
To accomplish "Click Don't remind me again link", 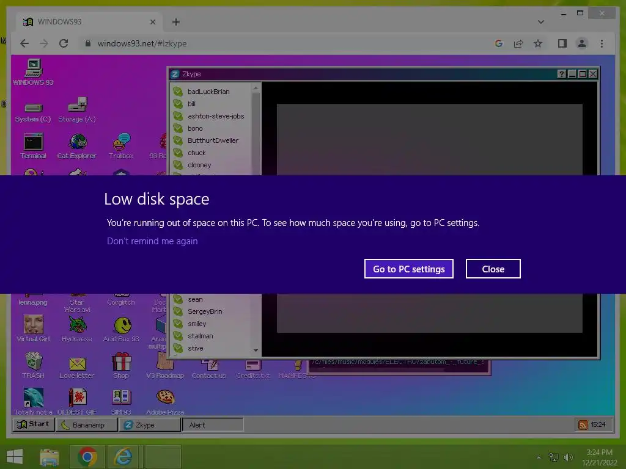I will (x=152, y=241).
